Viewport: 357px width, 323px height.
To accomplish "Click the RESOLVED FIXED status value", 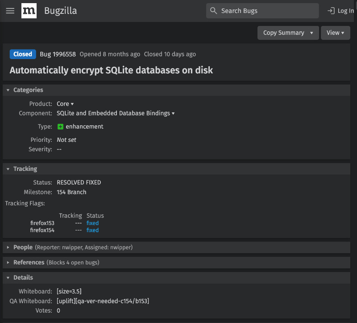I will [x=79, y=183].
